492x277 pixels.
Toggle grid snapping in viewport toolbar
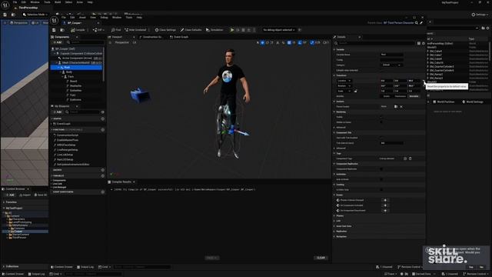pyautogui.click(x=289, y=42)
